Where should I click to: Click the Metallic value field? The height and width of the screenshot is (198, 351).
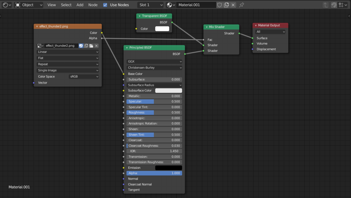[154, 96]
